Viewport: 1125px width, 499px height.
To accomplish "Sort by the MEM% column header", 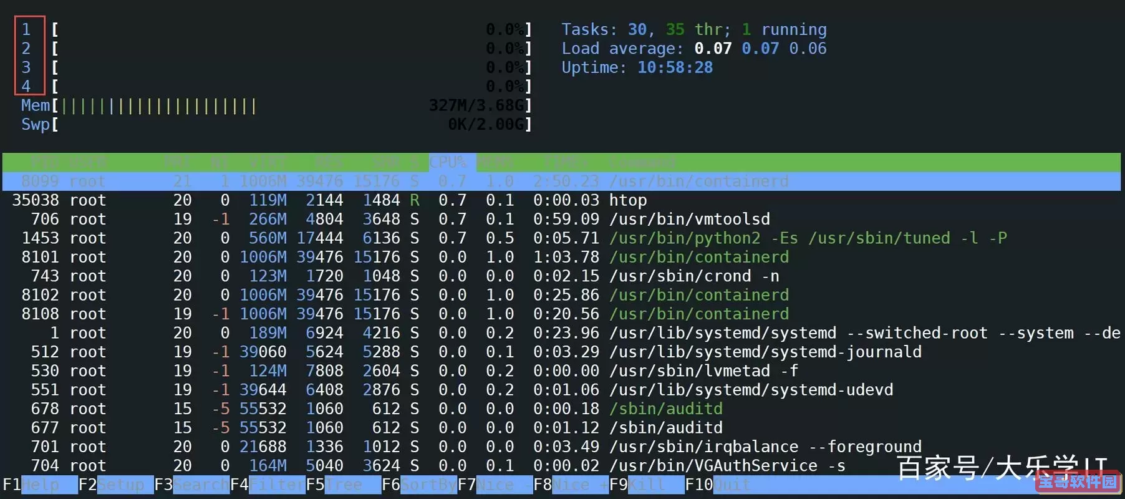I will [496, 162].
